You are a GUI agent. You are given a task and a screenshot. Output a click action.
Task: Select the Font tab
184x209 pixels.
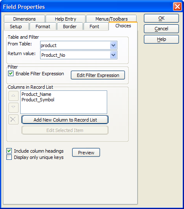95,26
